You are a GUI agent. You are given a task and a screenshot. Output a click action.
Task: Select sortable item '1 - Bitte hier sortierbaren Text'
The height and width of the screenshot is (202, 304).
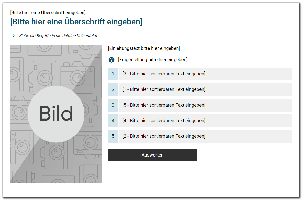[206, 89]
